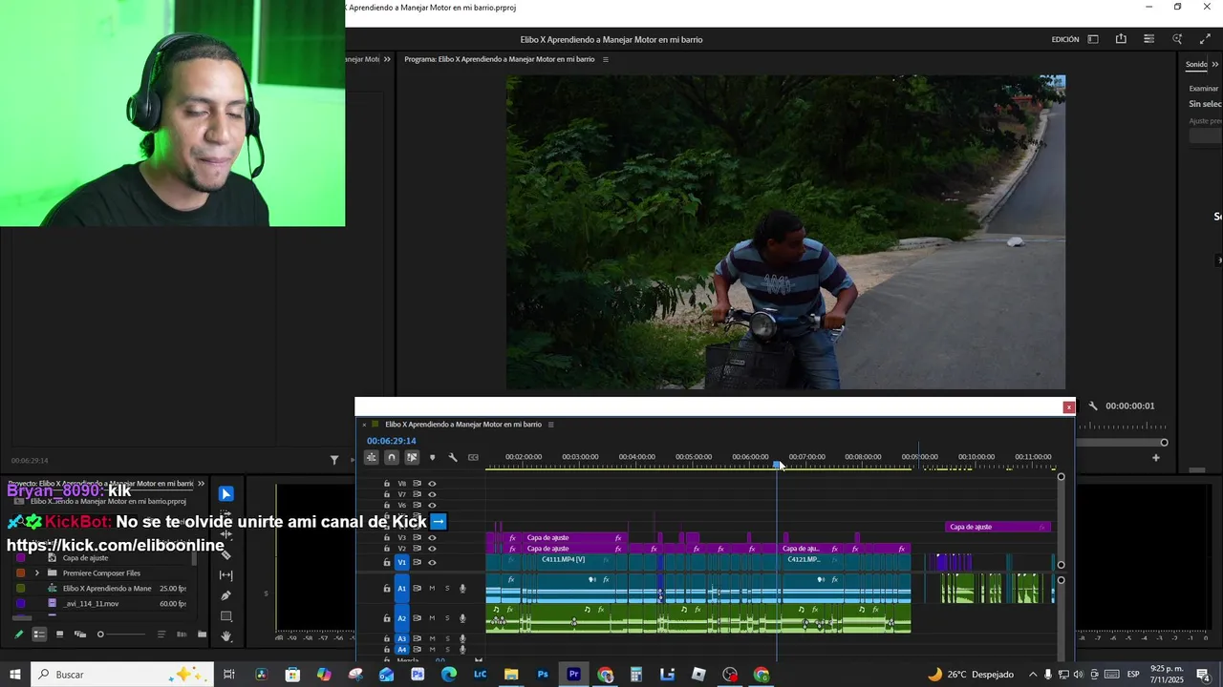Show hidden system tray icons
This screenshot has height=687, width=1223.
pyautogui.click(x=1033, y=675)
